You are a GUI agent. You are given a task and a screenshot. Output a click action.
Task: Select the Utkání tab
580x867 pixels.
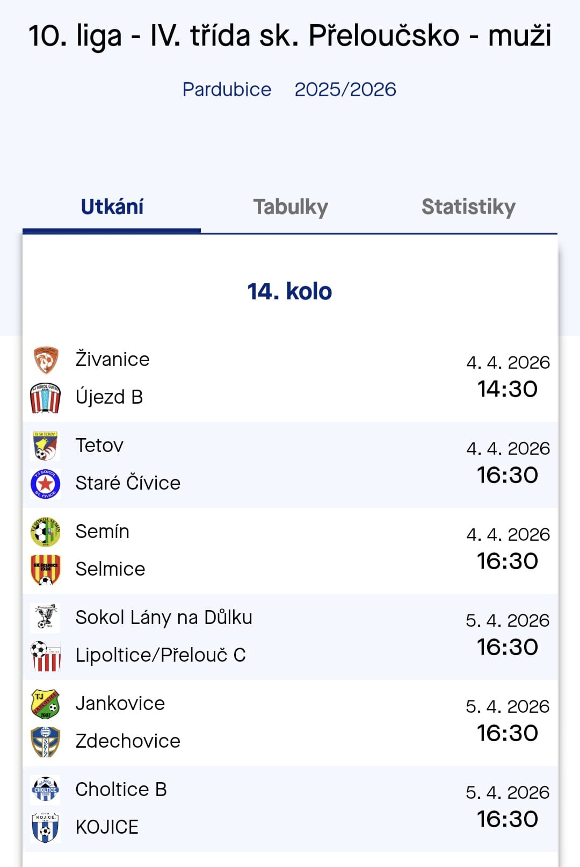pos(112,207)
